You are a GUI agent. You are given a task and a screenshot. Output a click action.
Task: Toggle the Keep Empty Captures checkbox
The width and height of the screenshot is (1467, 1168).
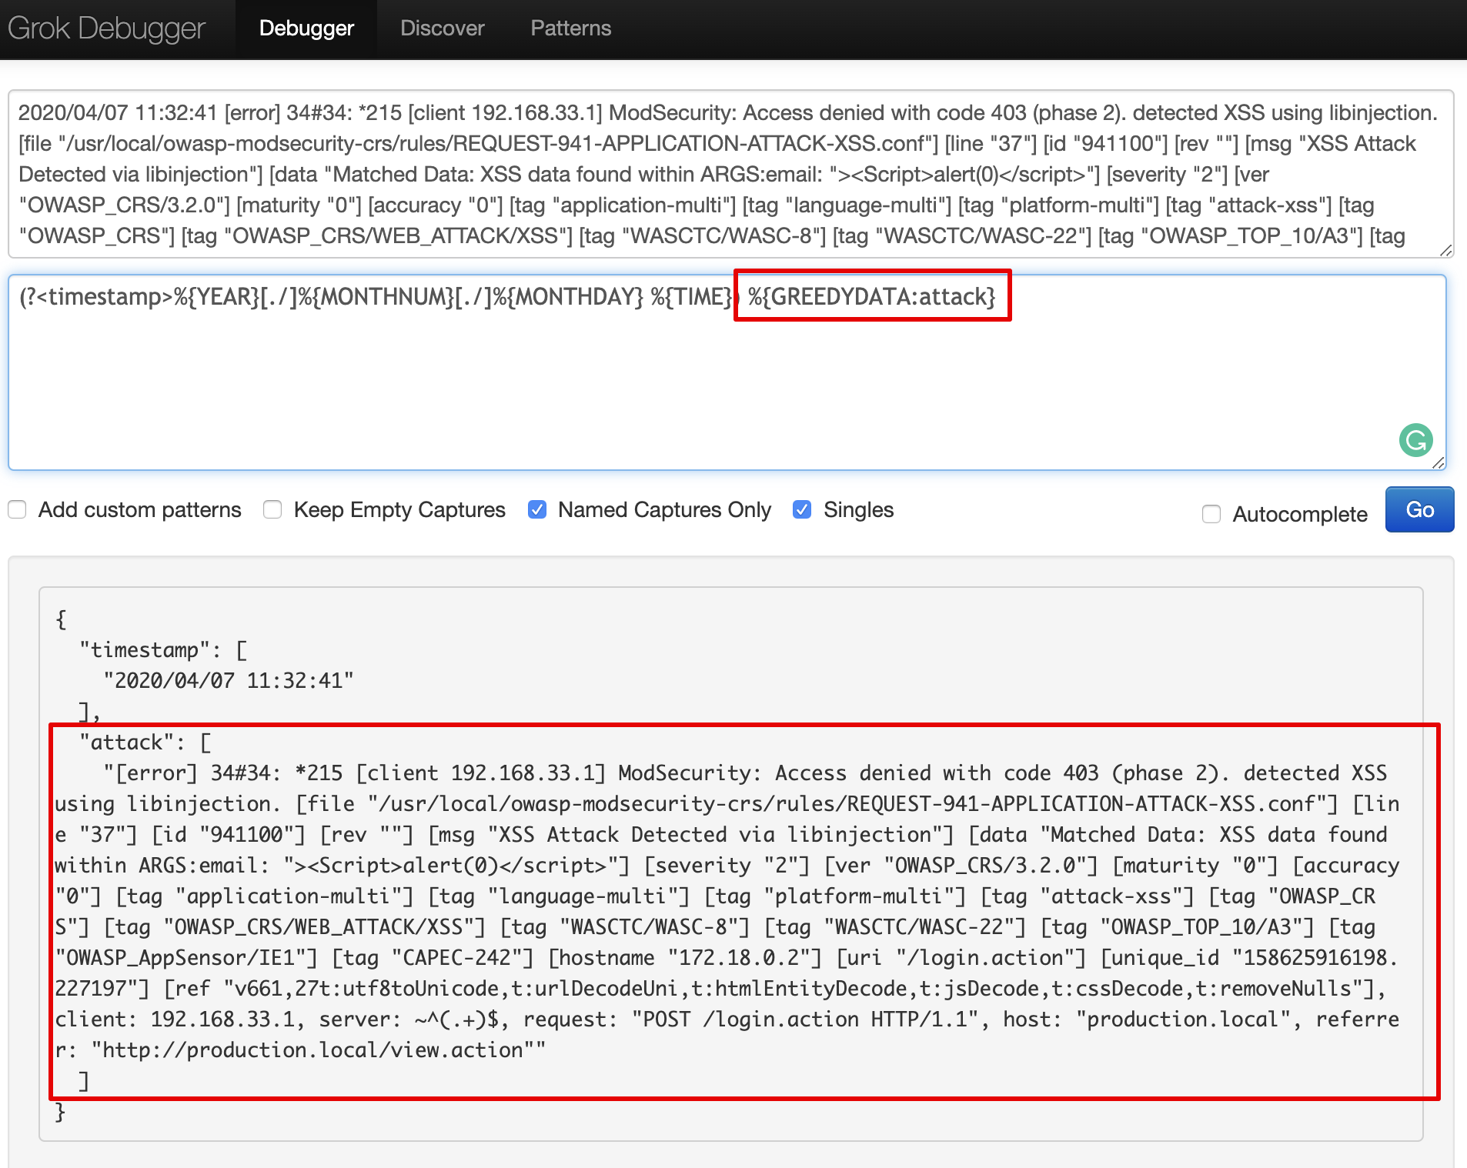coord(272,509)
